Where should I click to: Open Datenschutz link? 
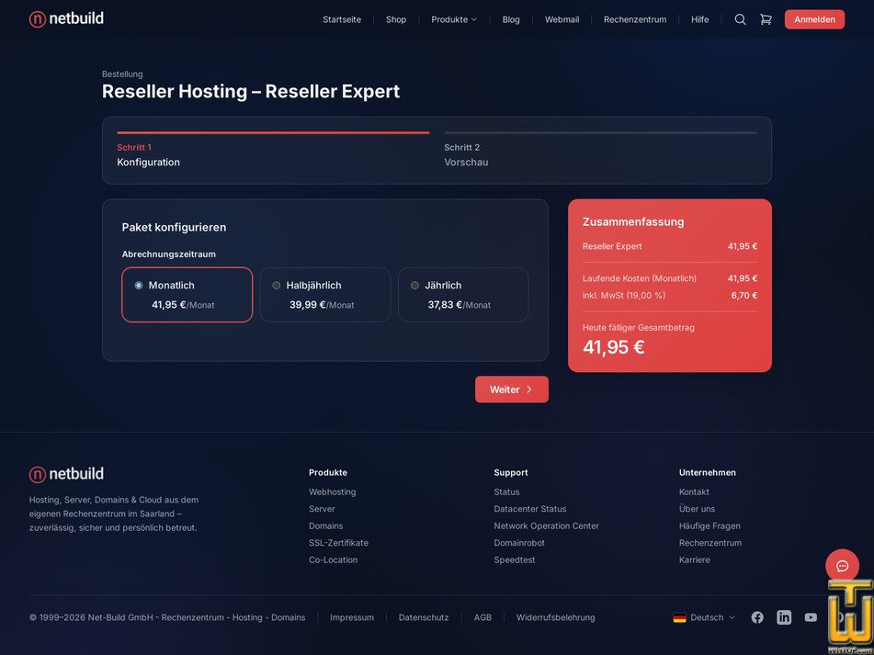[423, 617]
